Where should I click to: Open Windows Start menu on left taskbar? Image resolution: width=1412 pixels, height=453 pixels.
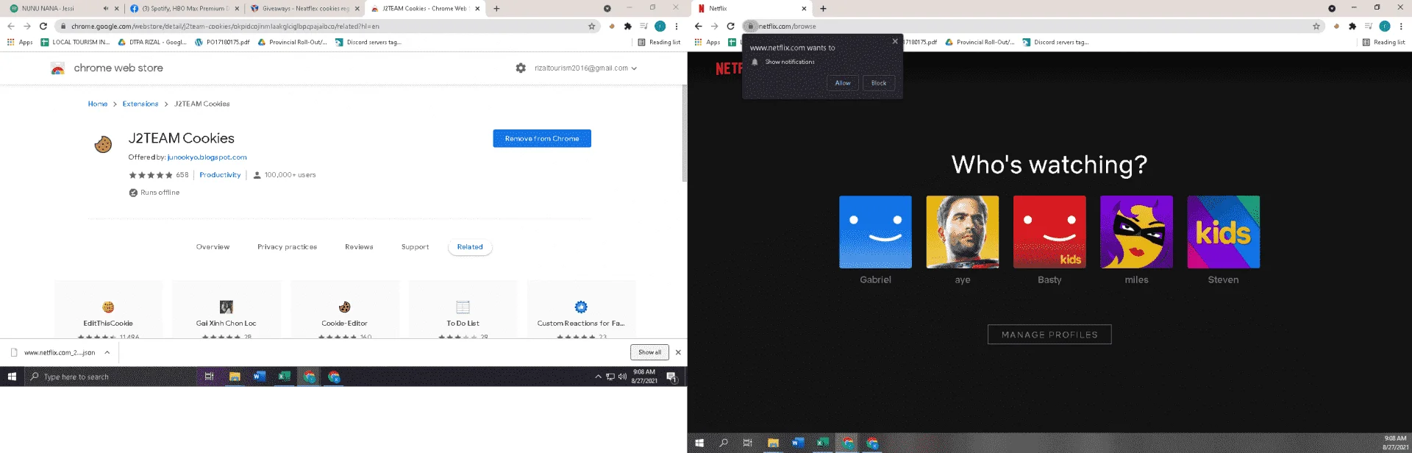(x=12, y=377)
